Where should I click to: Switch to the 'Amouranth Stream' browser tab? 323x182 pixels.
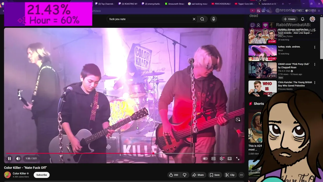click(x=175, y=4)
